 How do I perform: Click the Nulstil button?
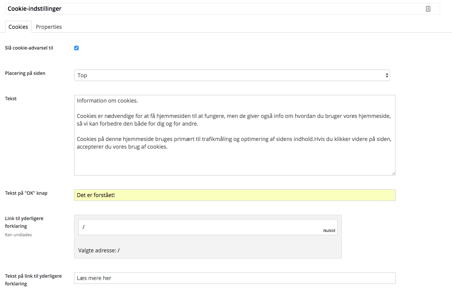[x=329, y=231]
